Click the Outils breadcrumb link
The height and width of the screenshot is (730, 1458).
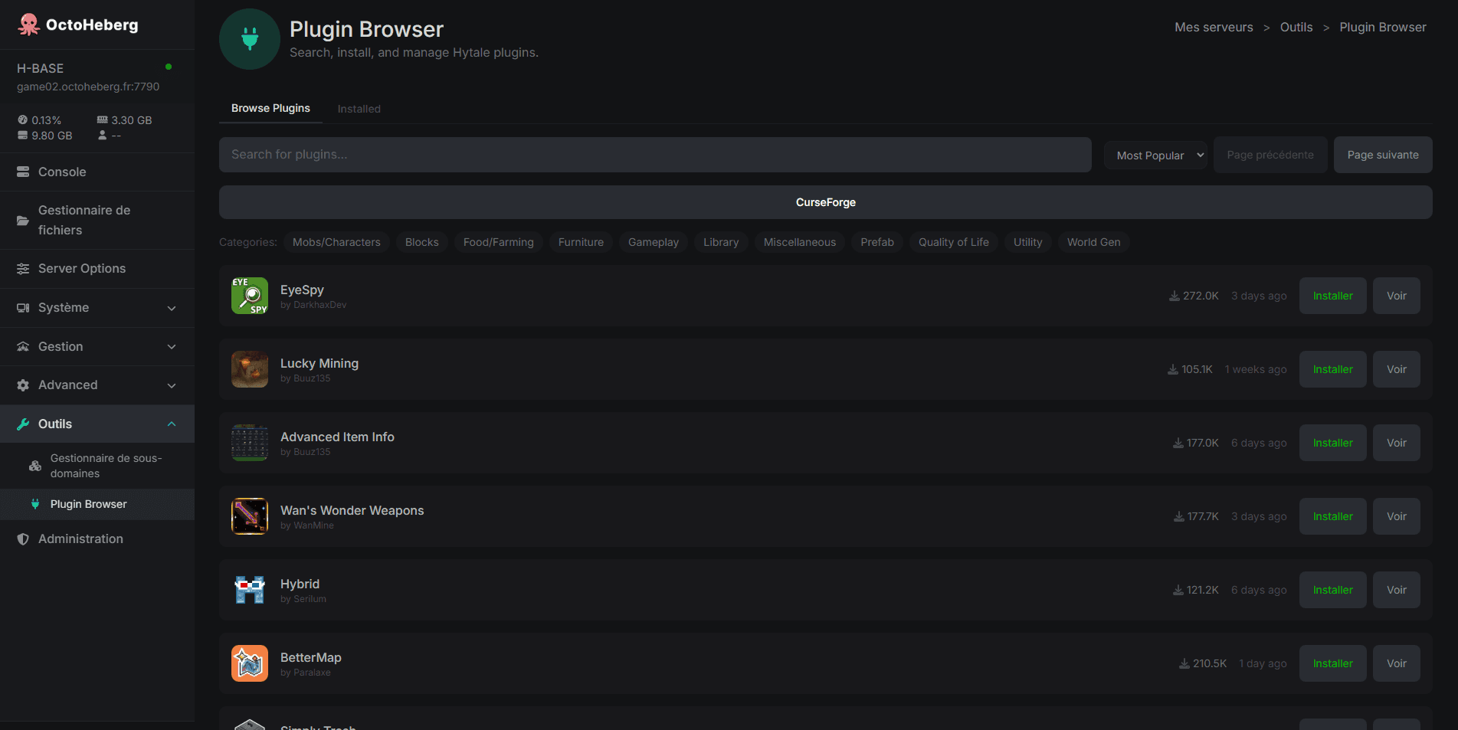coord(1296,27)
